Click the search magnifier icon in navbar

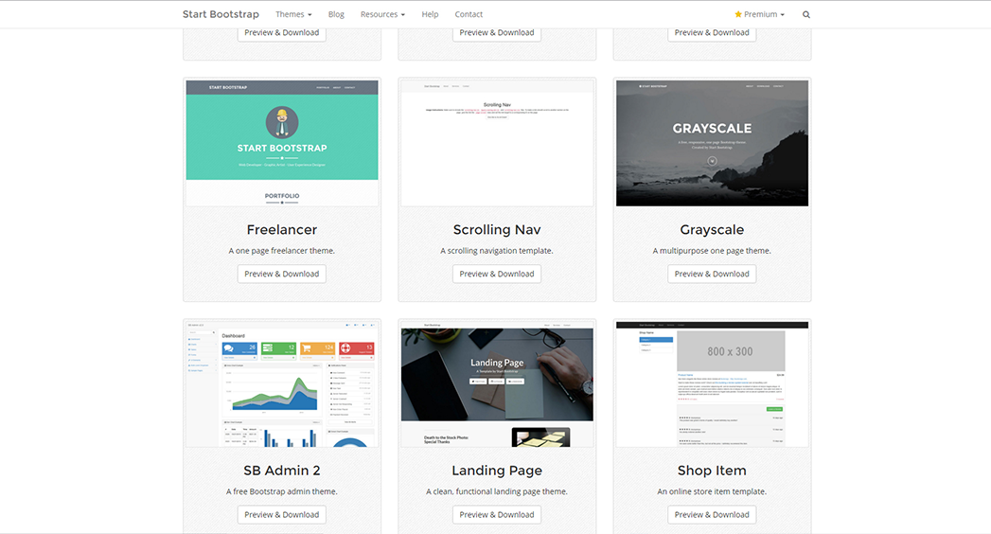(806, 14)
